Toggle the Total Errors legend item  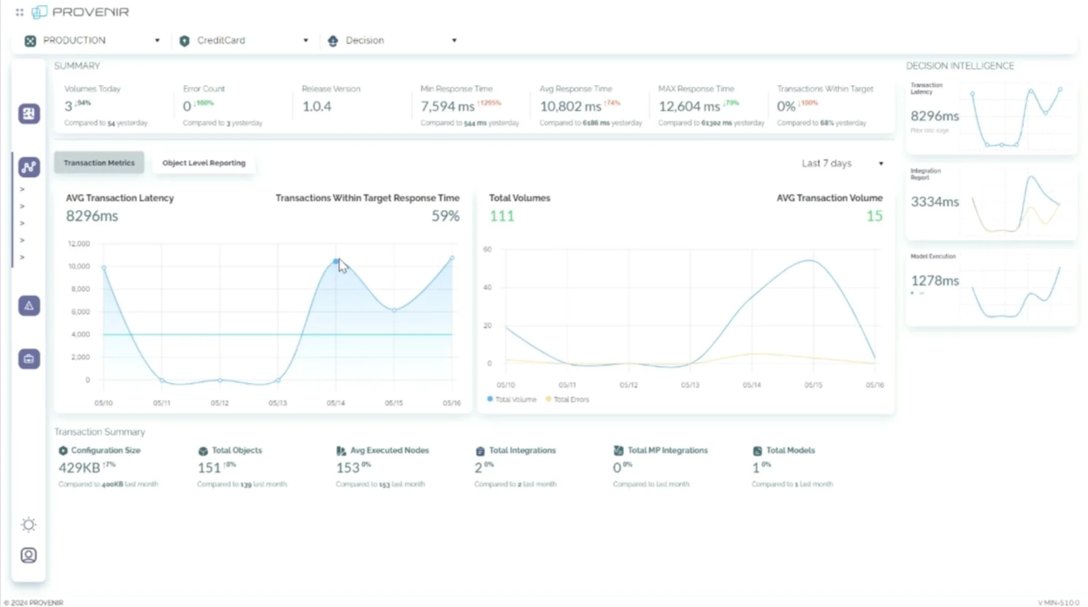pos(567,399)
